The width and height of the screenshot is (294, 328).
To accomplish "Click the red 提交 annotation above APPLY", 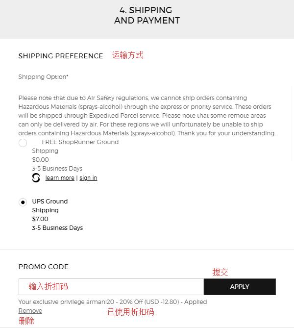I will point(220,273).
